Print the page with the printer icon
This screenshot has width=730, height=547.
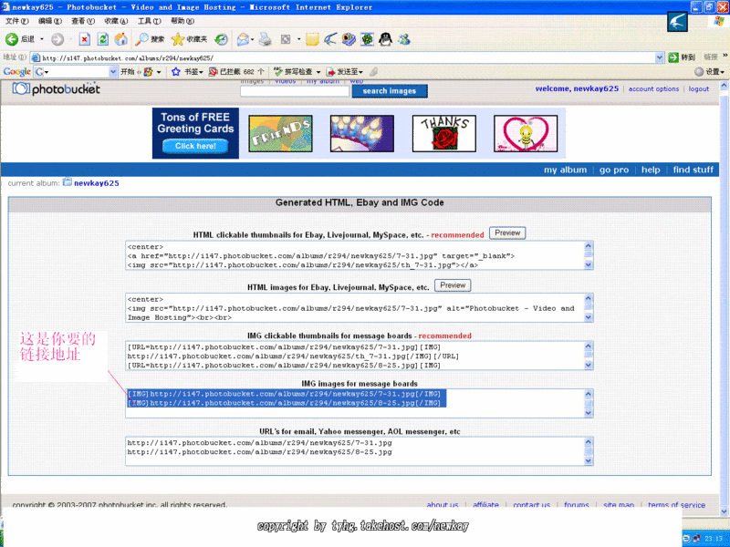266,39
